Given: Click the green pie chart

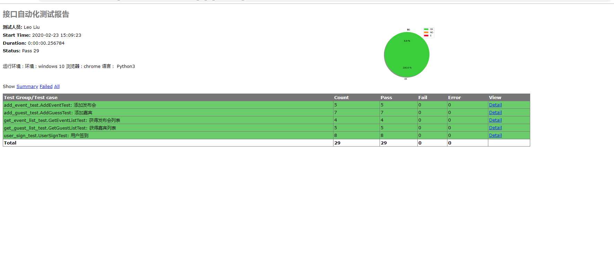Looking at the screenshot, I should point(407,55).
